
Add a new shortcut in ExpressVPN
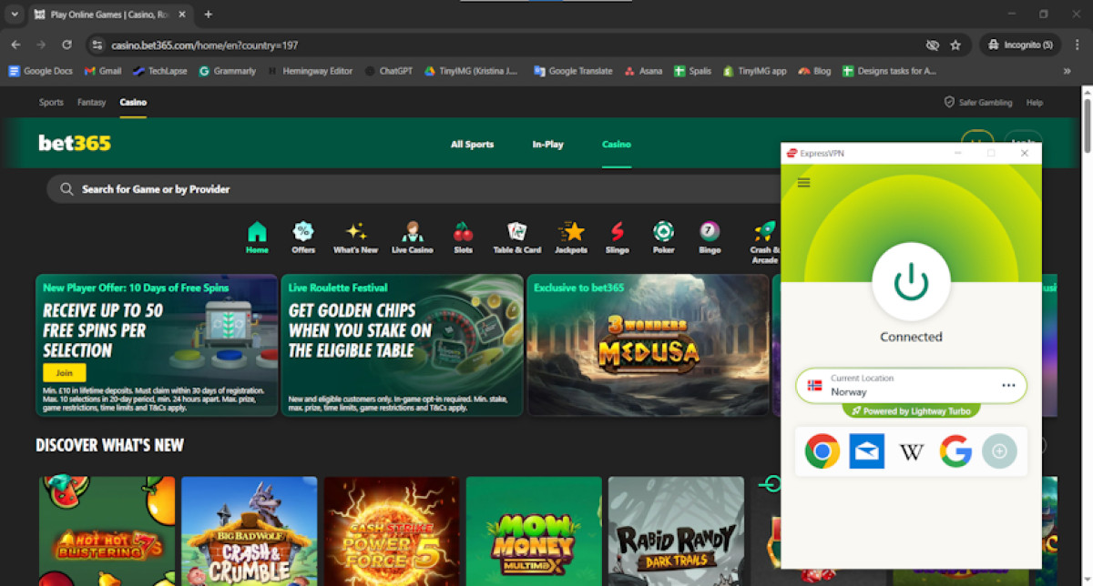pos(999,451)
